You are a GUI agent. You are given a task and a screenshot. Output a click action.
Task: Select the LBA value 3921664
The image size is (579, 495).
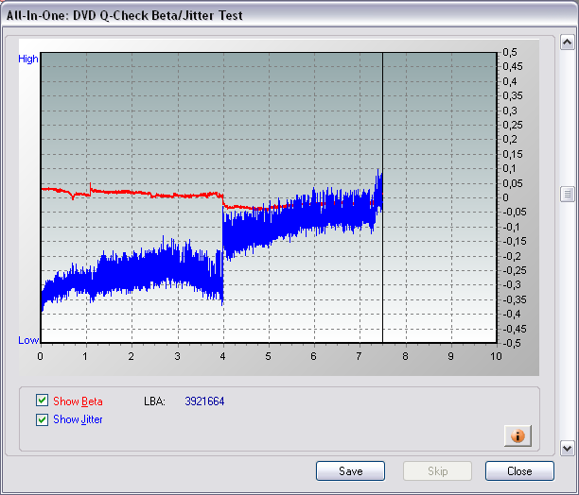pyautogui.click(x=204, y=401)
